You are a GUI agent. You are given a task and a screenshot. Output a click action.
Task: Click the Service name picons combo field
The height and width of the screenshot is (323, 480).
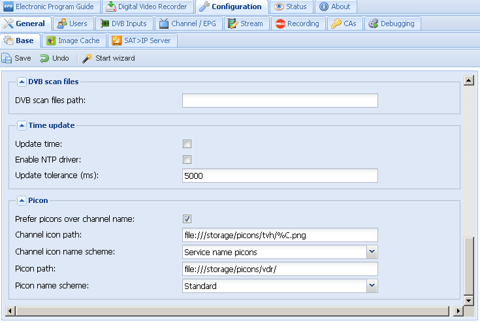[274, 252]
